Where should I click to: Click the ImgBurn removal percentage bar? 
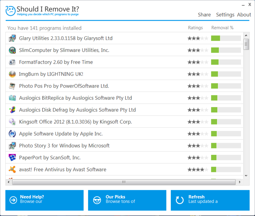point(226,74)
